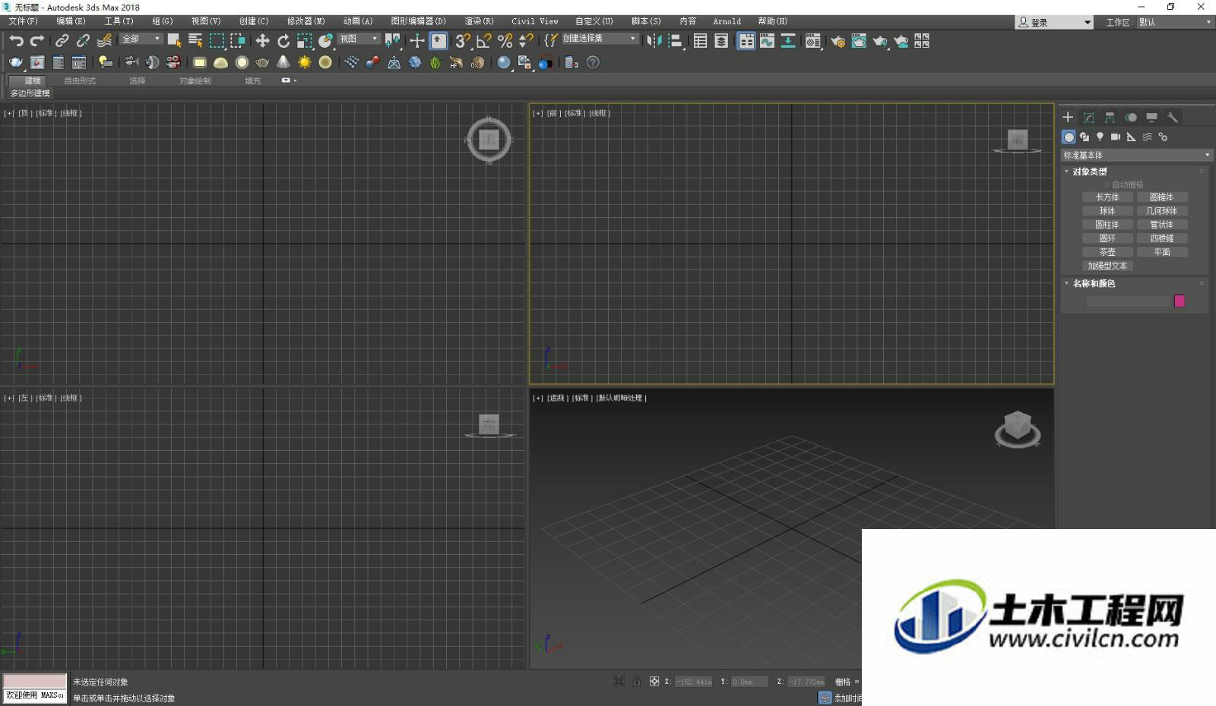This screenshot has width=1216, height=706.
Task: Create a 茶壶 teapot primitive
Action: tap(1107, 252)
